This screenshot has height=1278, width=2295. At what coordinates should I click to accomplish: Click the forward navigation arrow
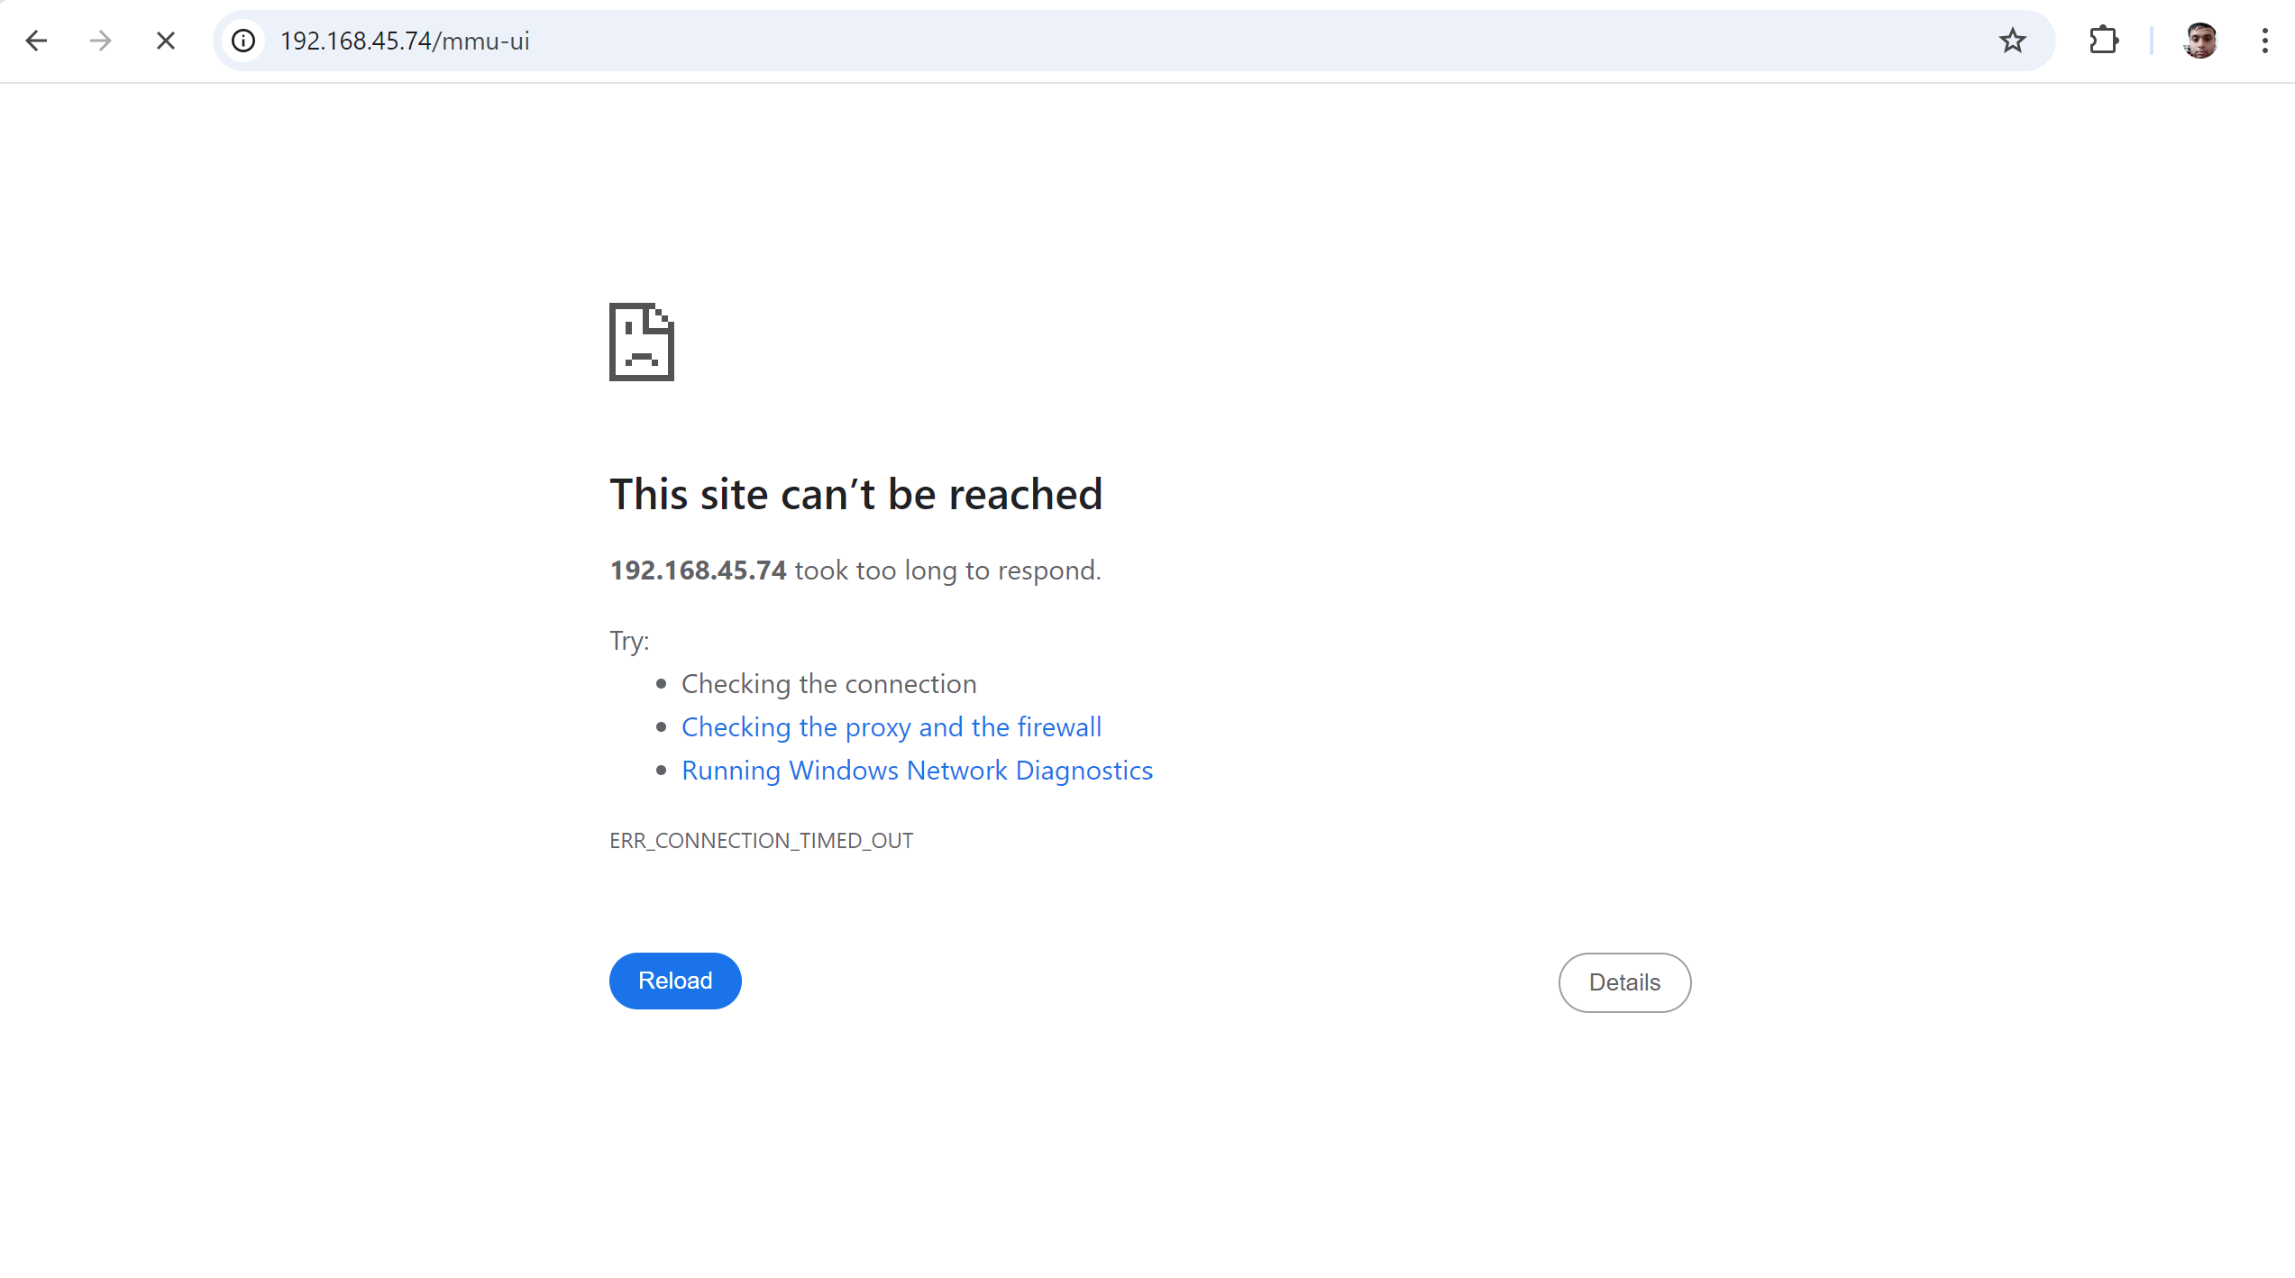pyautogui.click(x=101, y=41)
